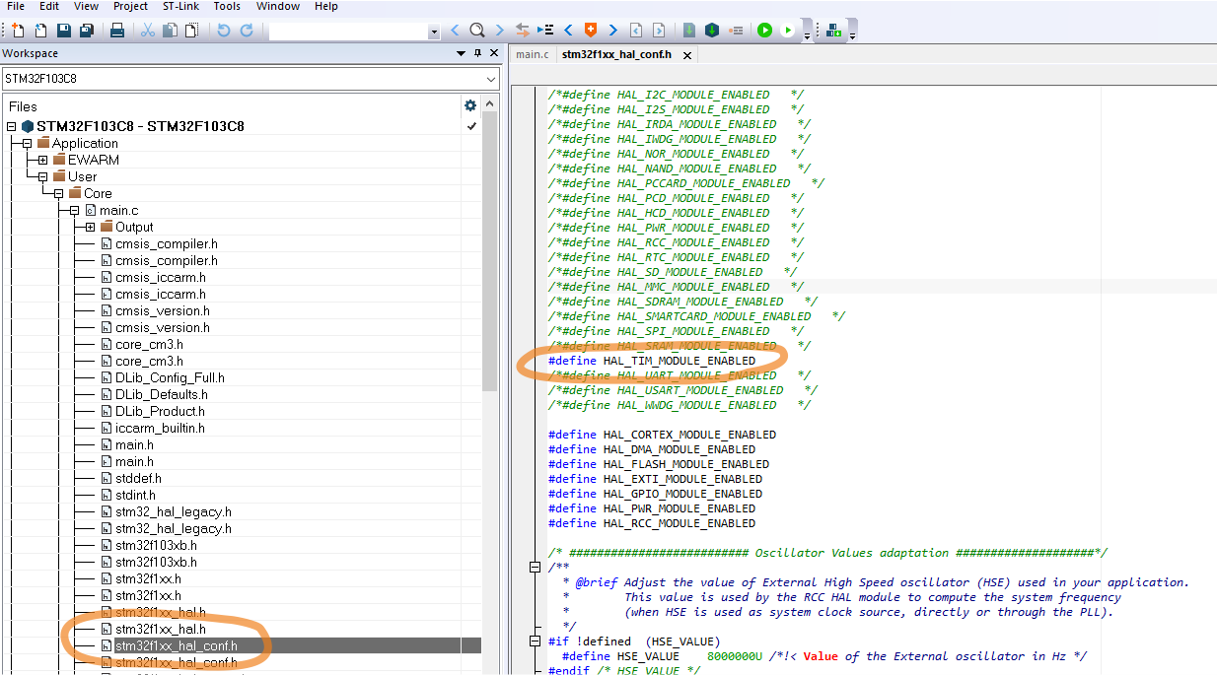This screenshot has height=675, width=1217.
Task: Copy selection using toolbar icon
Action: tap(169, 31)
